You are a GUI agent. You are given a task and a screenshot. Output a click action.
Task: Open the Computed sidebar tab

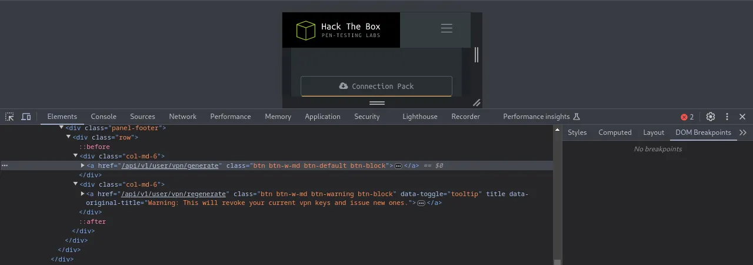[x=615, y=132]
